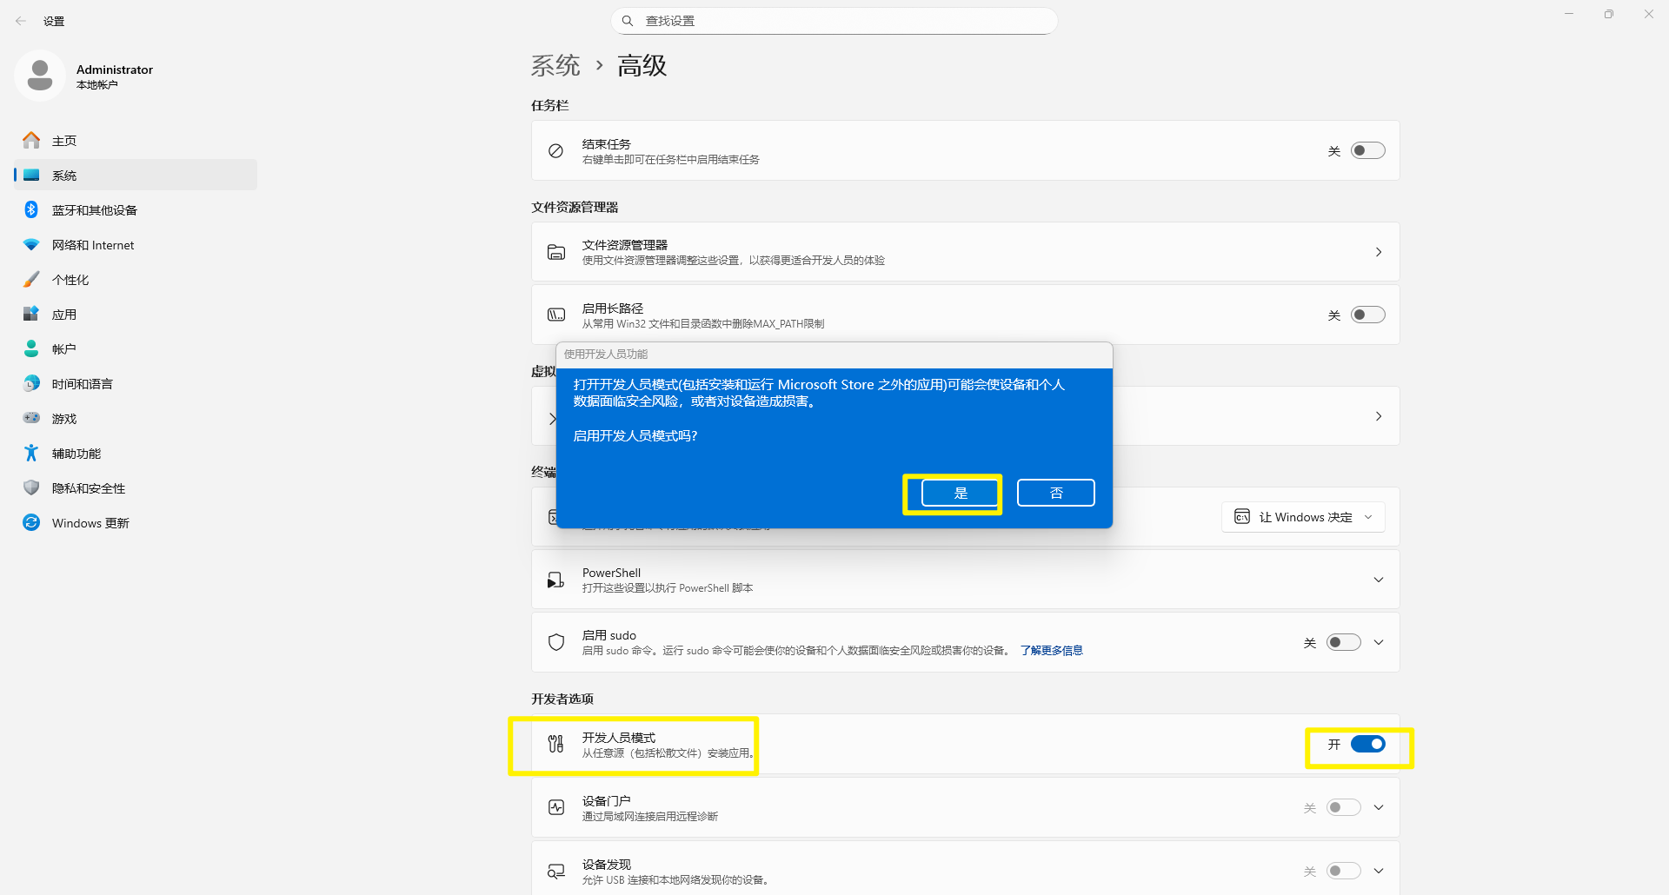Enable the 结束任务 toggle

click(x=1367, y=151)
